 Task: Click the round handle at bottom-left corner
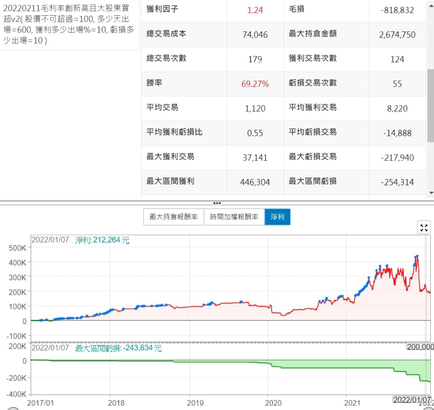tap(13, 408)
